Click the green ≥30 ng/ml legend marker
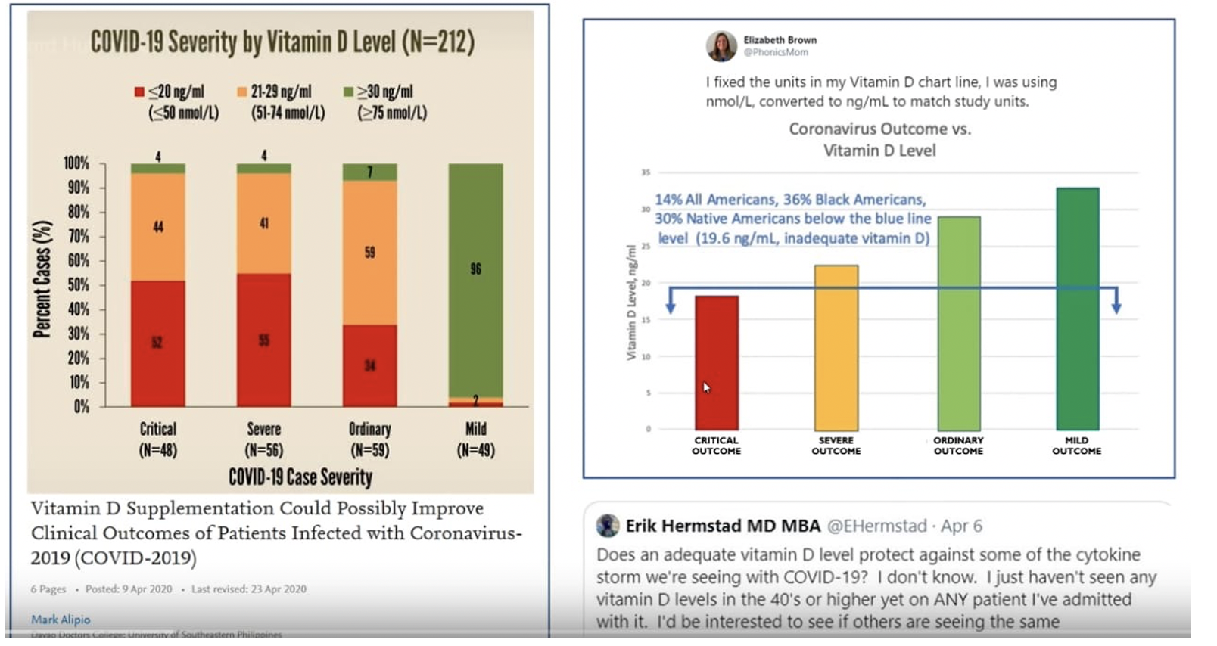This screenshot has width=1217, height=646. coord(348,92)
